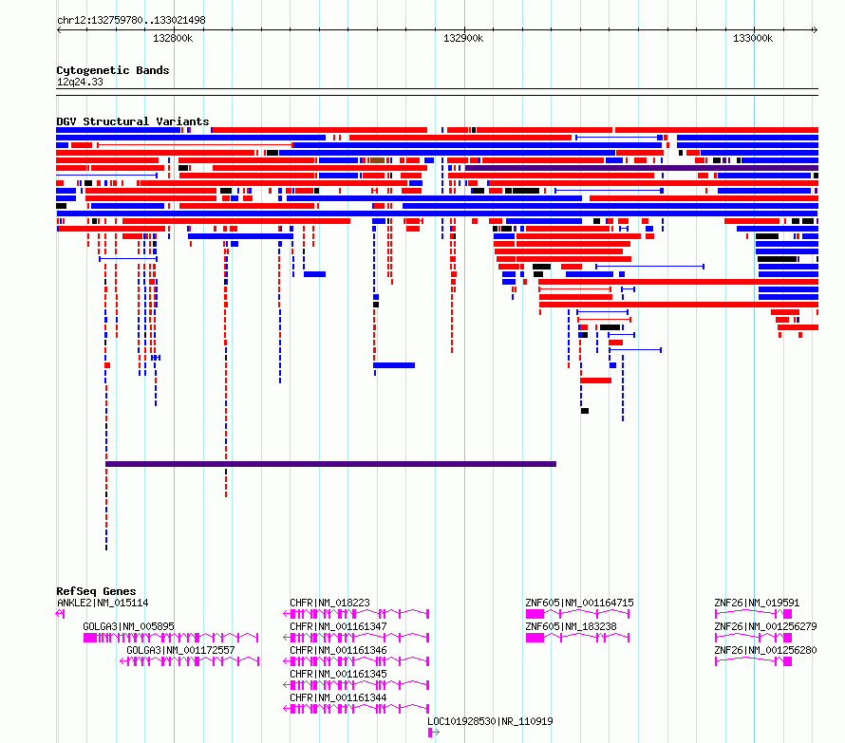Viewport: 845px width, 743px height.
Task: Click the brown structural variant segment
Action: click(x=377, y=160)
